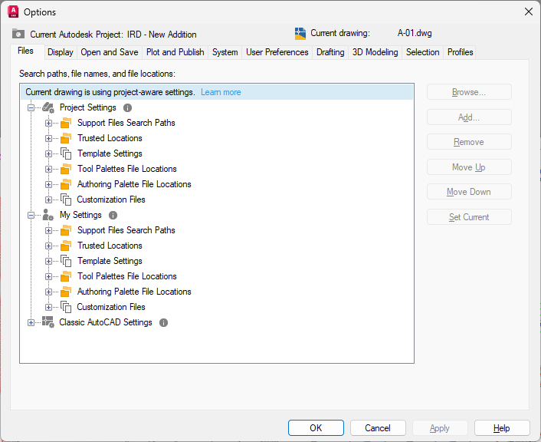Click the Learn more link

tap(221, 92)
